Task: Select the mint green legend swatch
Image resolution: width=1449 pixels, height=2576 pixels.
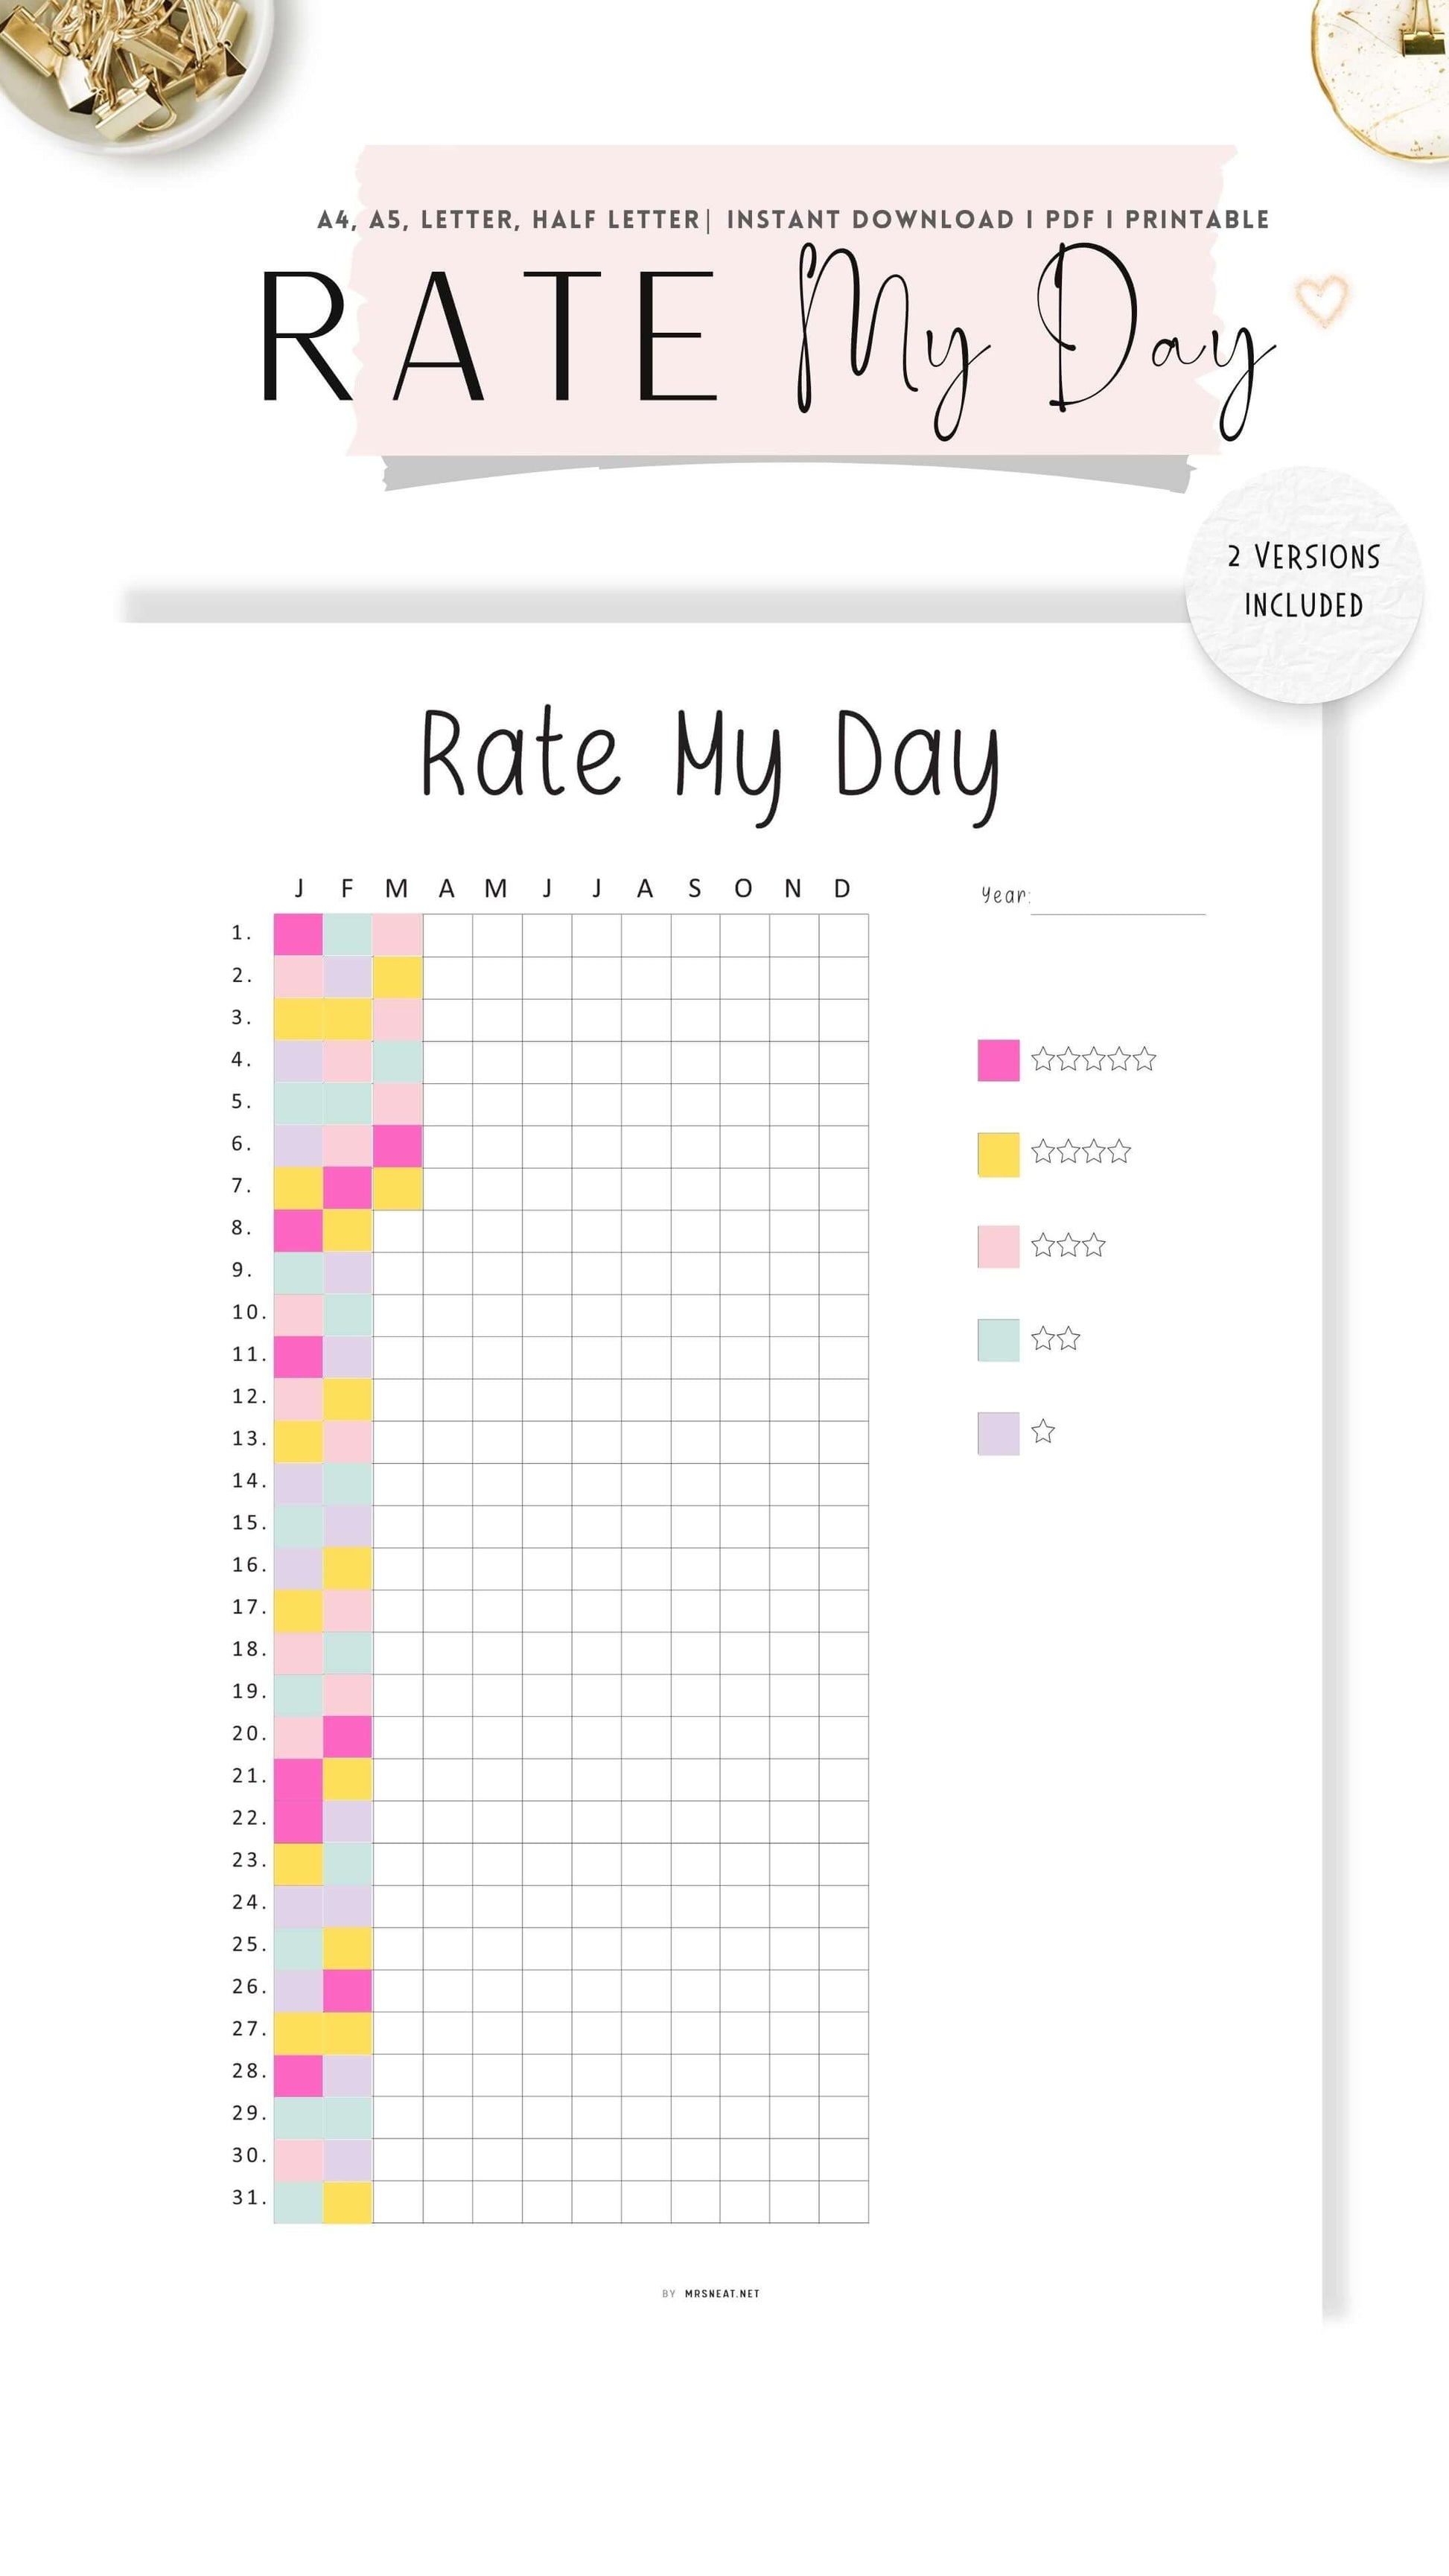Action: [998, 1339]
